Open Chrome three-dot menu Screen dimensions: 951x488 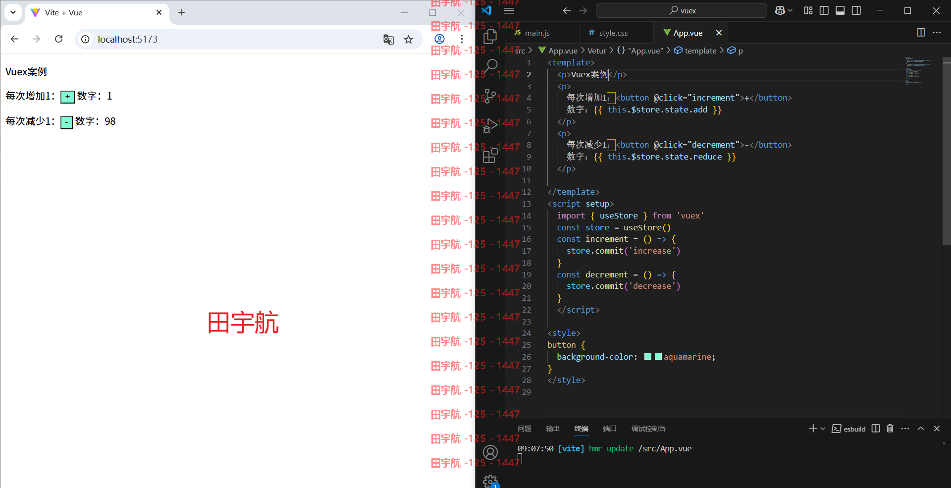462,39
